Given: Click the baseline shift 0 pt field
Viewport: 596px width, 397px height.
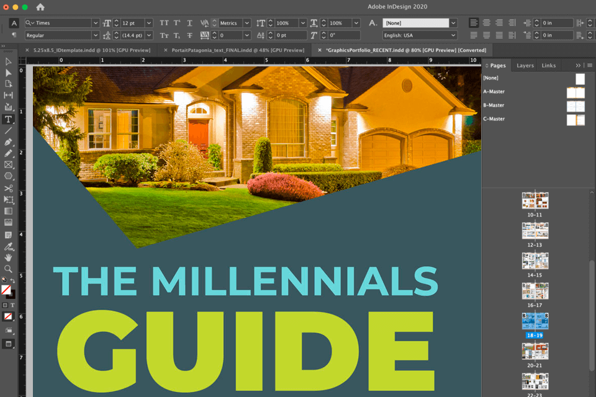Looking at the screenshot, I should click(291, 35).
